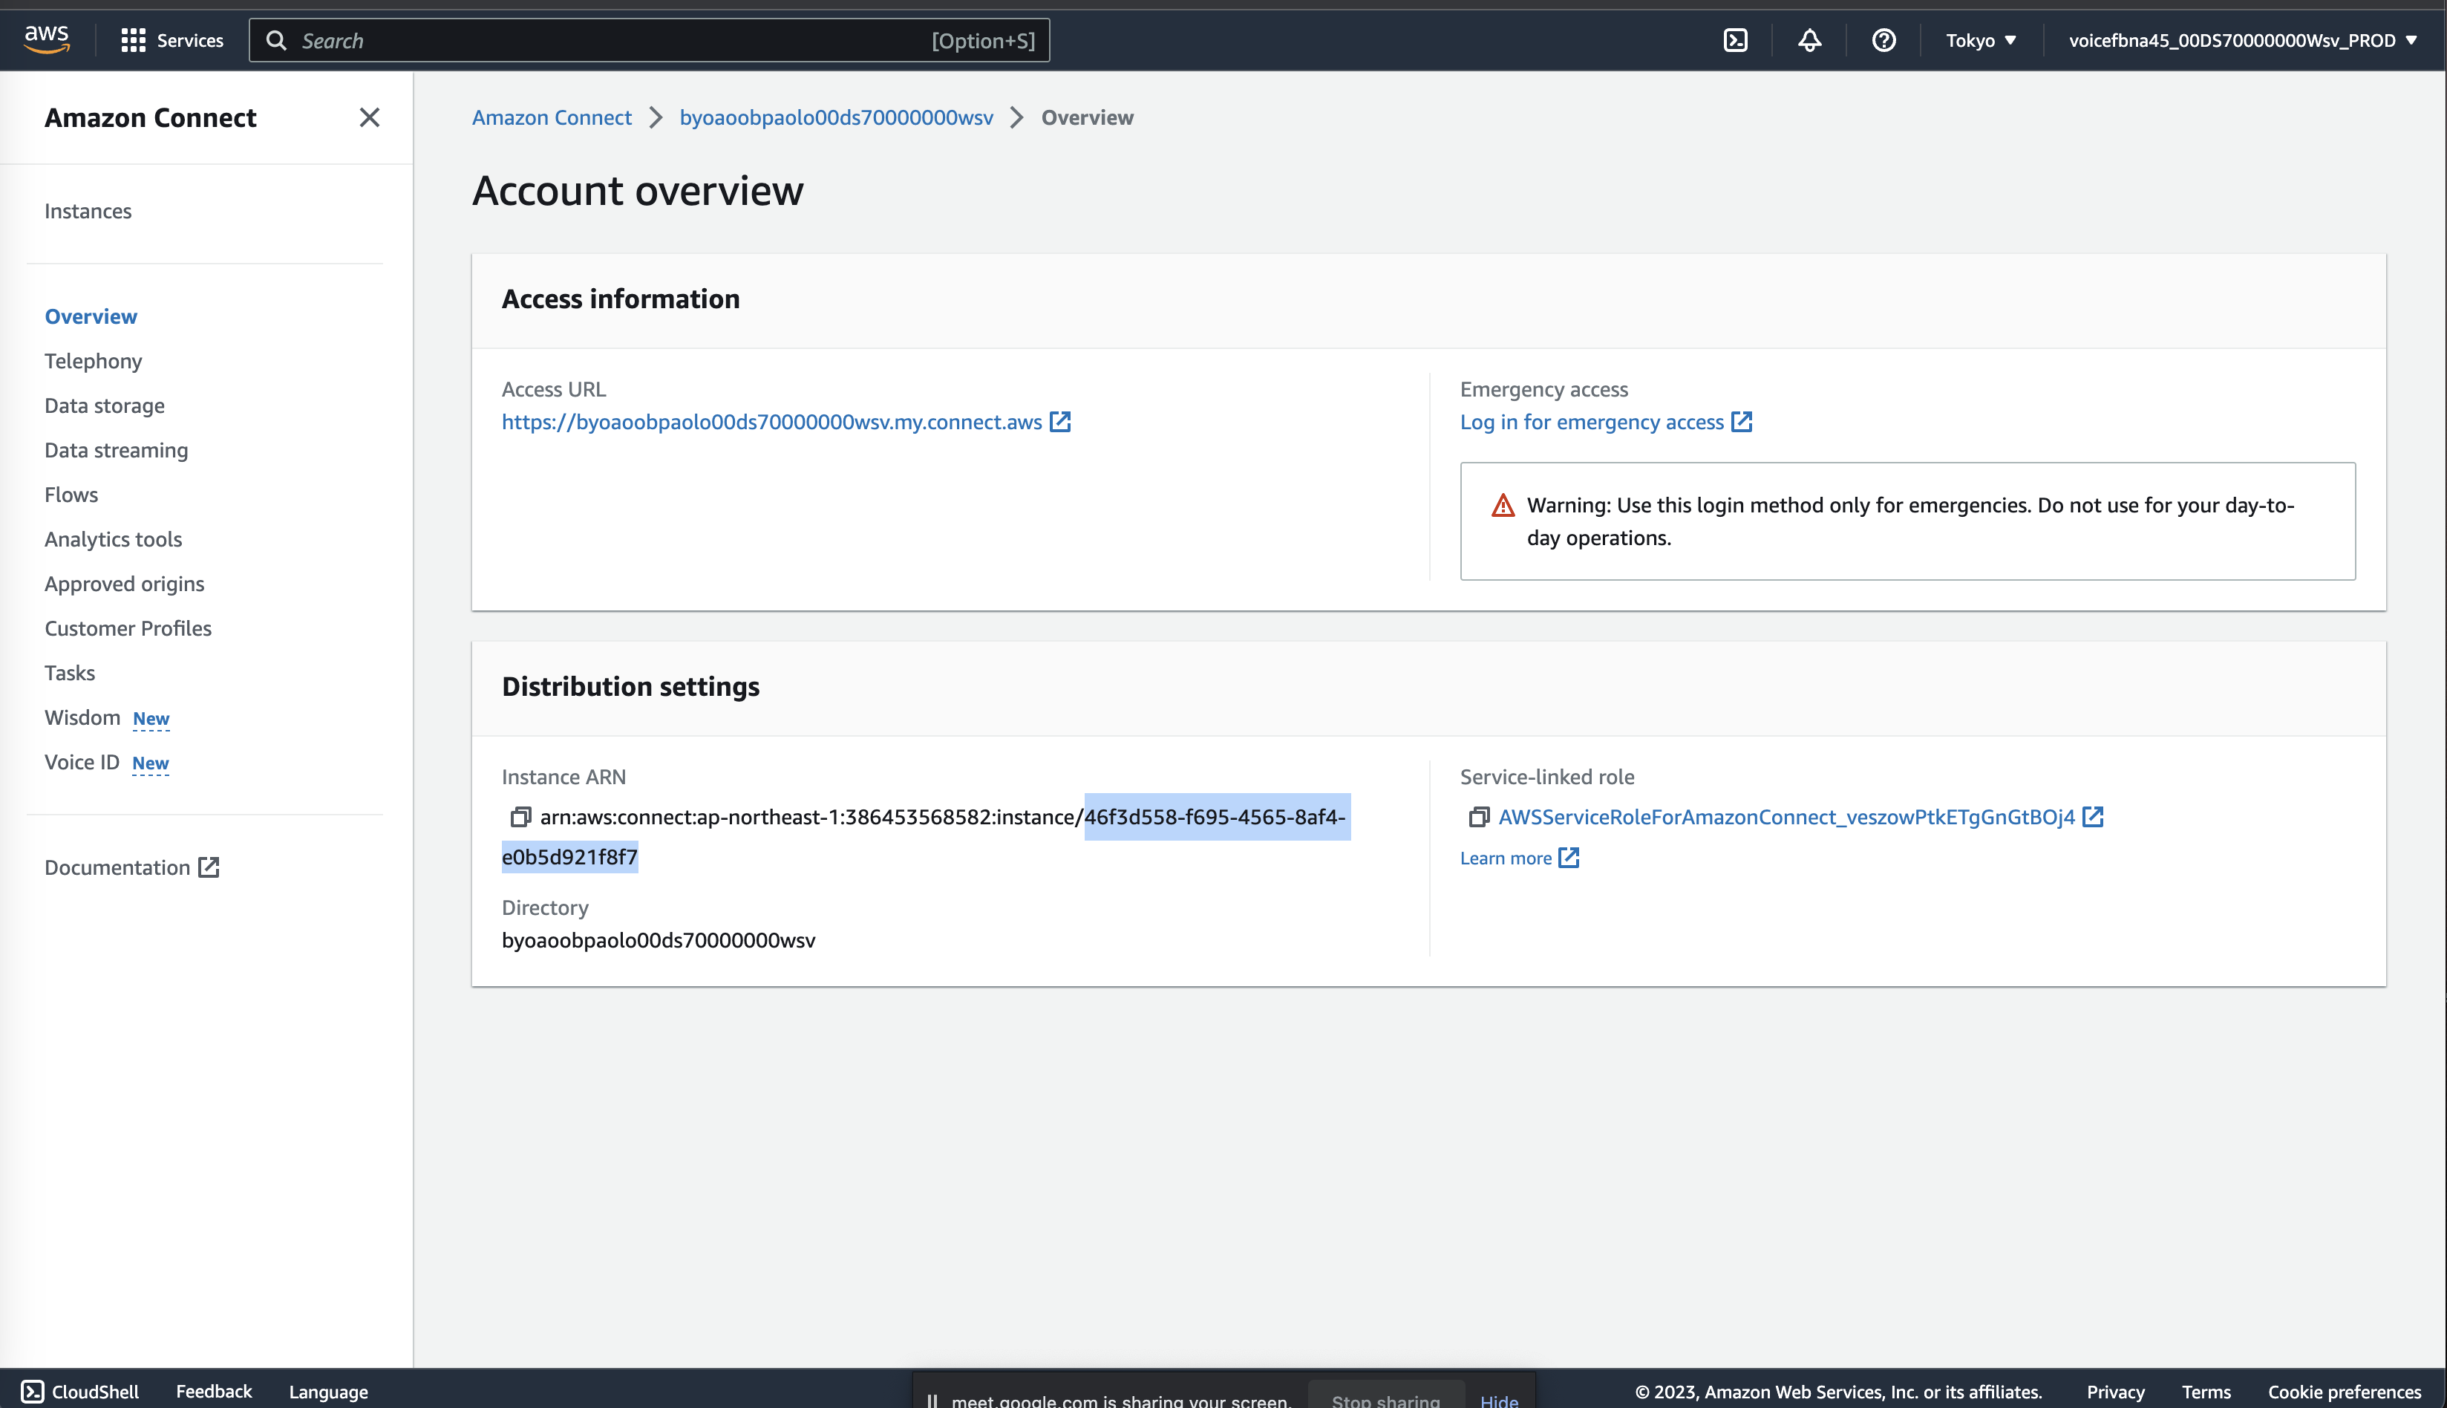Open the AWSServiceRoleForAmazonConnect role link
The height and width of the screenshot is (1408, 2447).
(x=1787, y=817)
